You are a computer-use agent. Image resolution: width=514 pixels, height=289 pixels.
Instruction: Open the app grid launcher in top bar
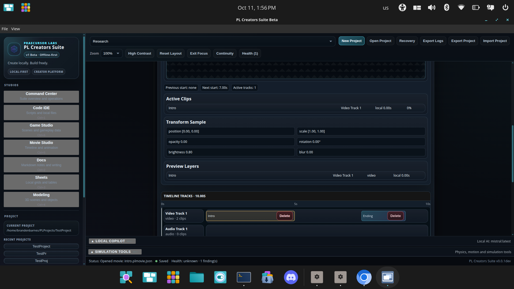click(x=26, y=7)
